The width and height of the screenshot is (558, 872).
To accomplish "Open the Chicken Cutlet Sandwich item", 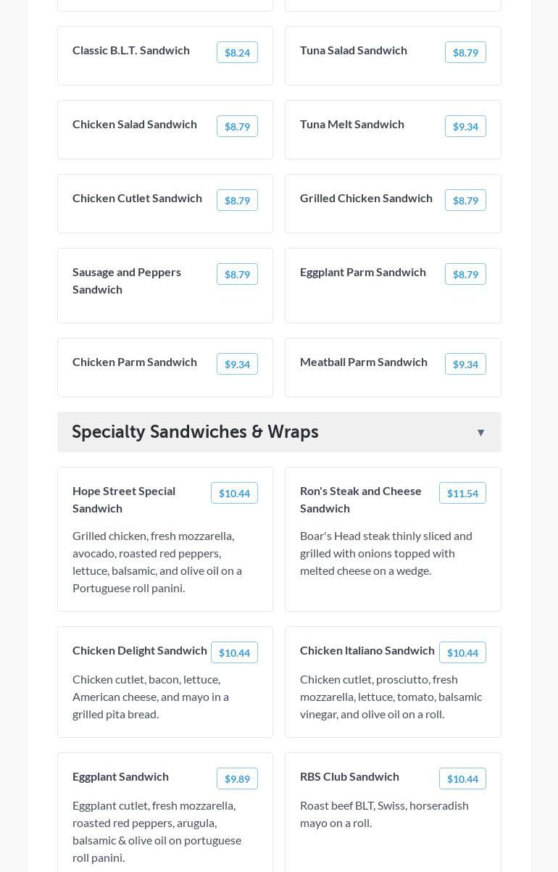I will 137,198.
